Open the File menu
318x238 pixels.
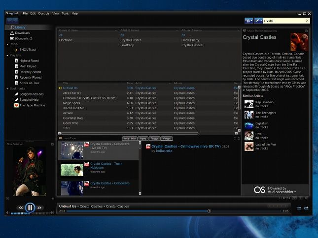pyautogui.click(x=25, y=14)
